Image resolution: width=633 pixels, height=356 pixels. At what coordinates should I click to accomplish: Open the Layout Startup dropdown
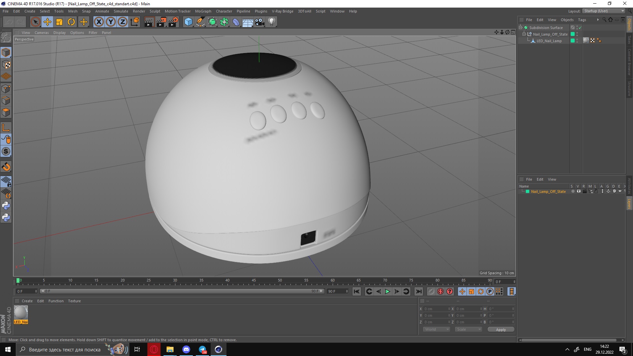click(x=604, y=11)
